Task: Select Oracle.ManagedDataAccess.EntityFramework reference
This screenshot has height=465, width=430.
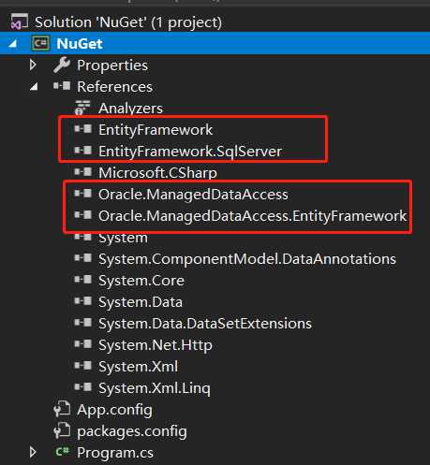Action: point(252,216)
